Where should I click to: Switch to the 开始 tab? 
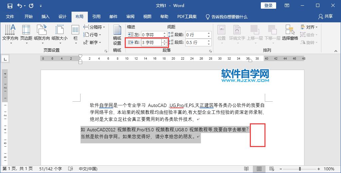click(29, 17)
